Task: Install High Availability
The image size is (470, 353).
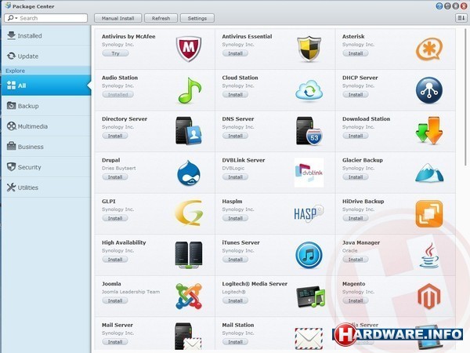Action: 115,260
